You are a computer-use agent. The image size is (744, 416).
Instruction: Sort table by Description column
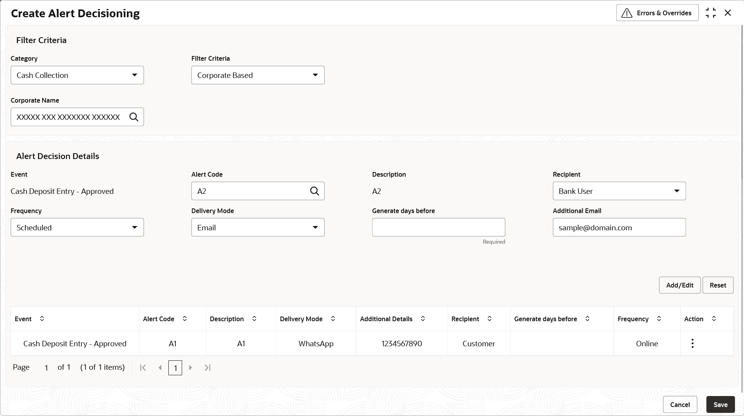(x=254, y=318)
